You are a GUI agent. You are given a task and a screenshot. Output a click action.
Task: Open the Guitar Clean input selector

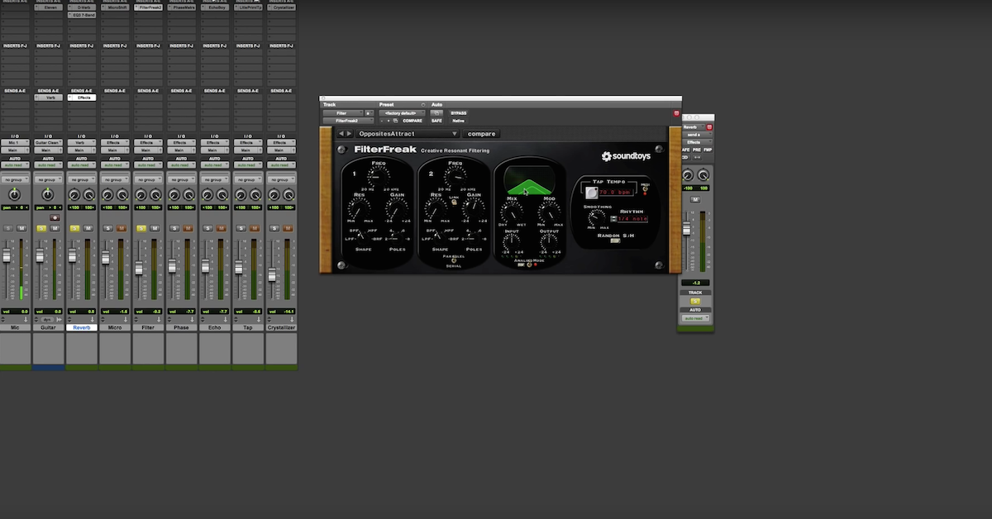tap(48, 142)
